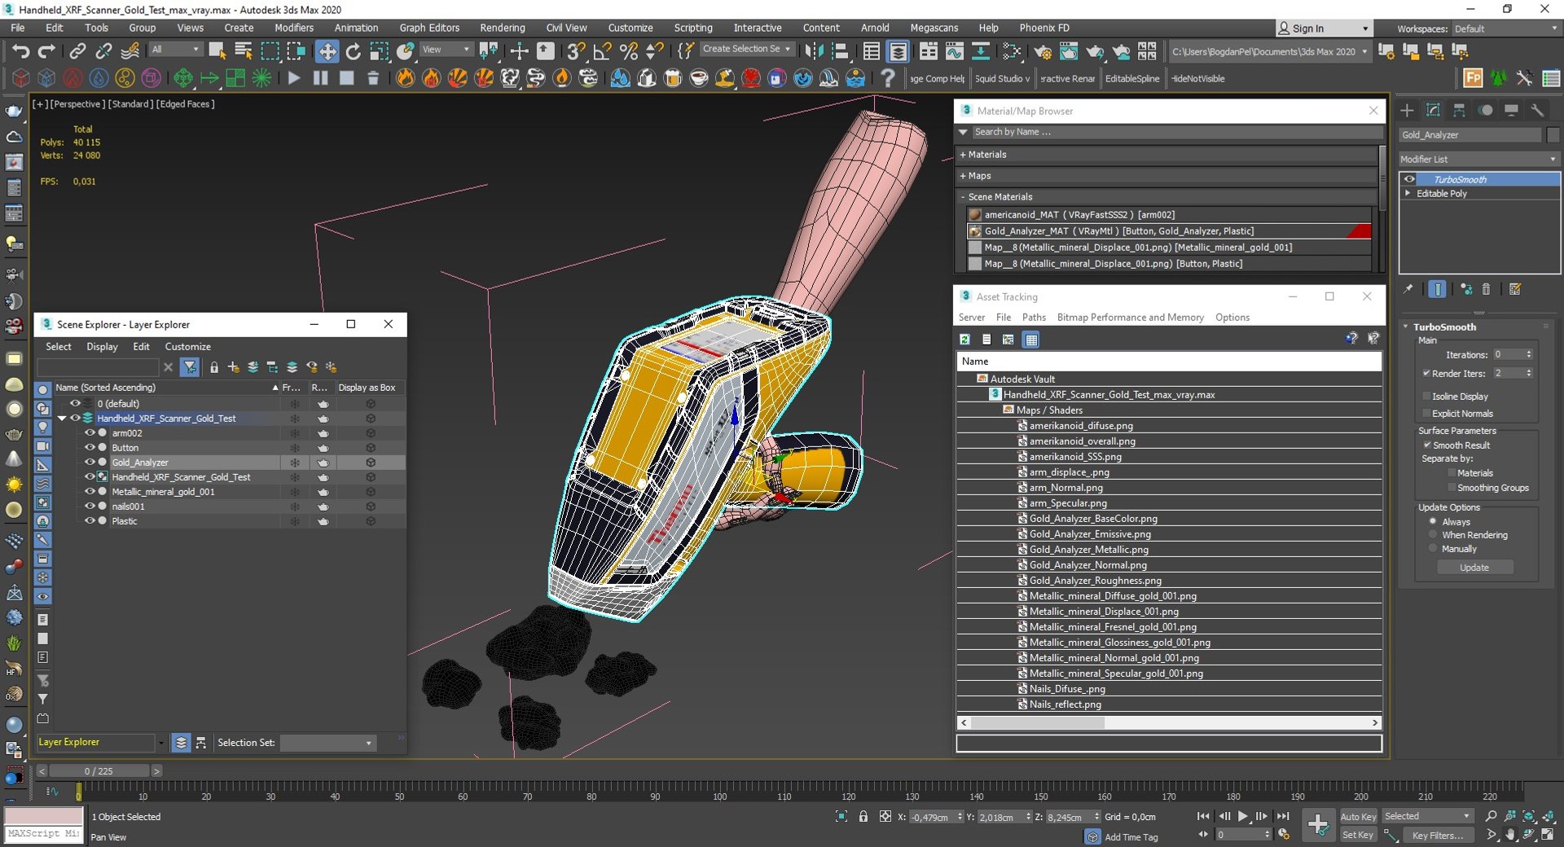Viewport: 1564px width, 847px height.
Task: Hide the Gold_Analyzer object with eye icon
Action: (x=90, y=463)
